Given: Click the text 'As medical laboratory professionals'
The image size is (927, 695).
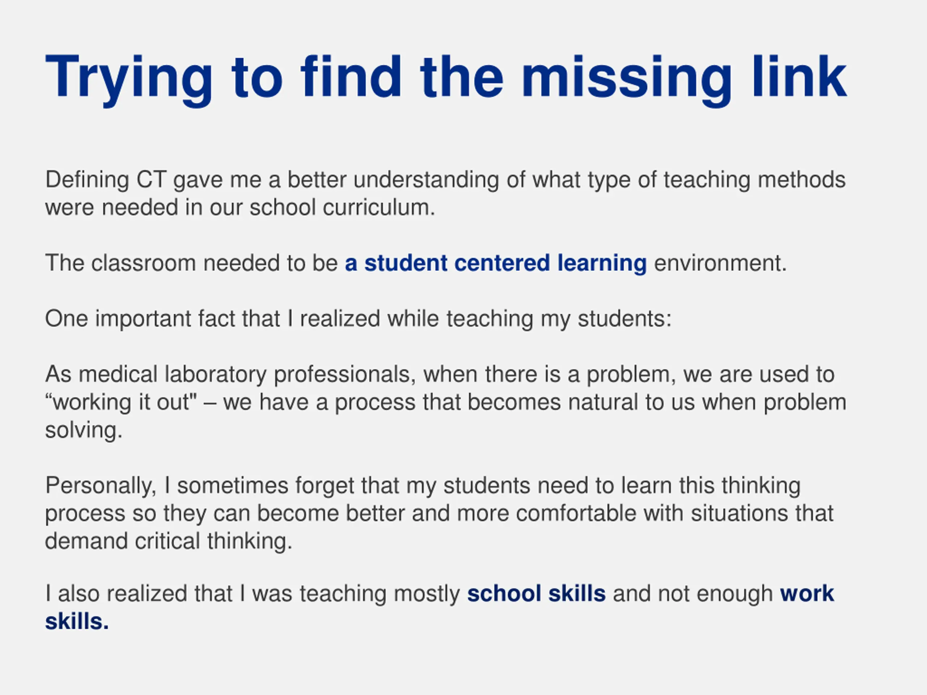Looking at the screenshot, I should tap(231, 374).
